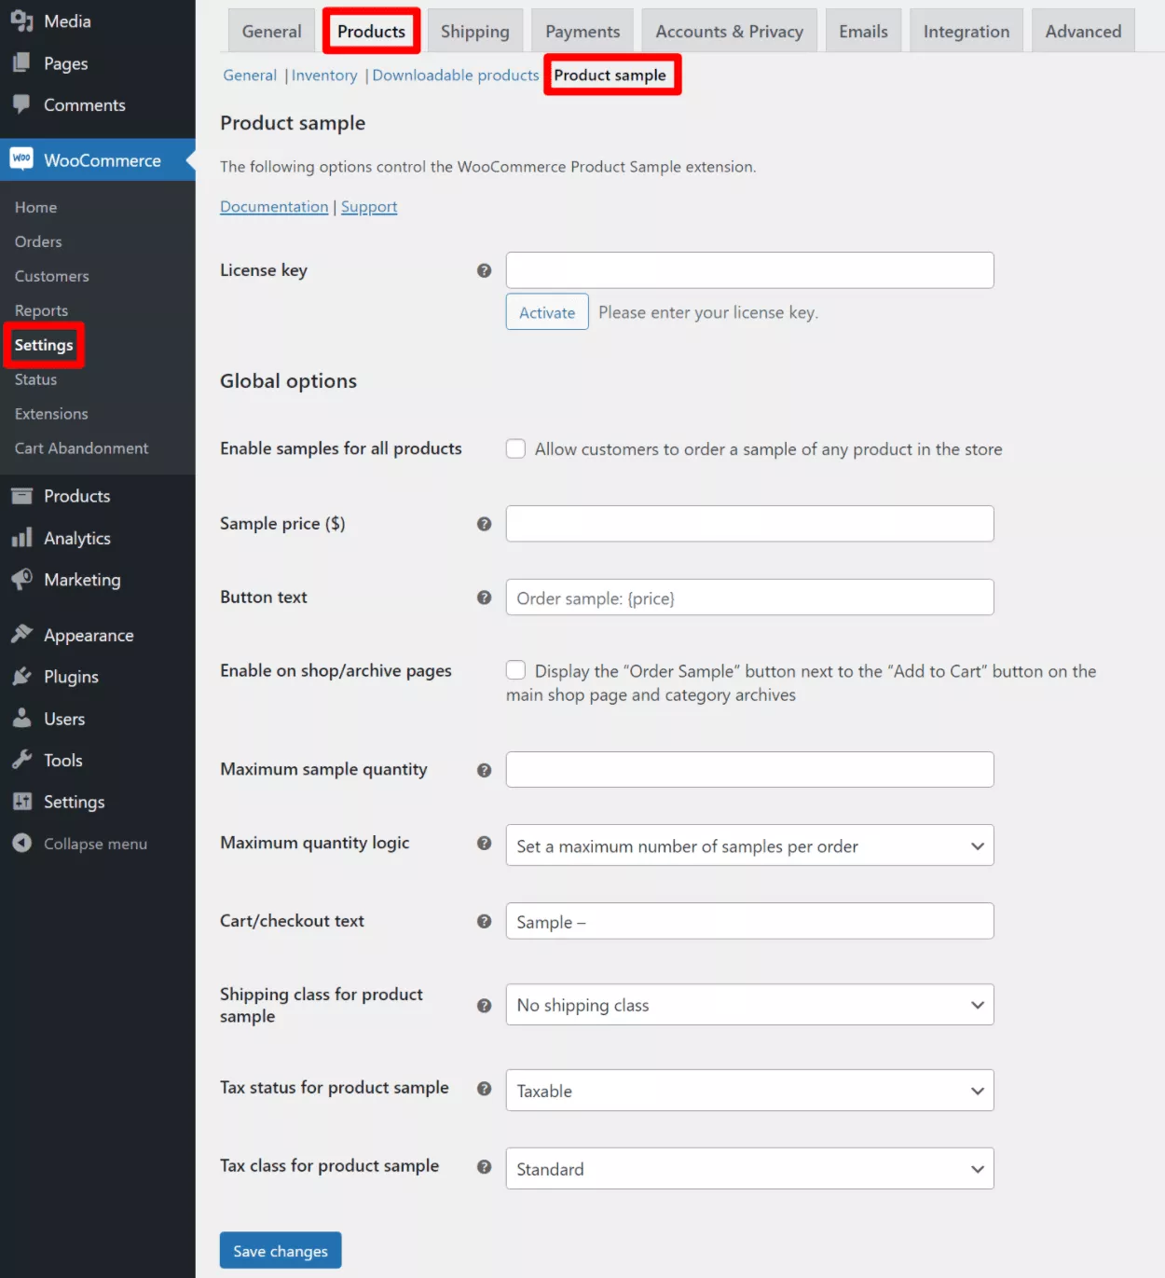This screenshot has height=1278, width=1165.
Task: Click the WooCommerce logo icon
Action: click(x=21, y=159)
